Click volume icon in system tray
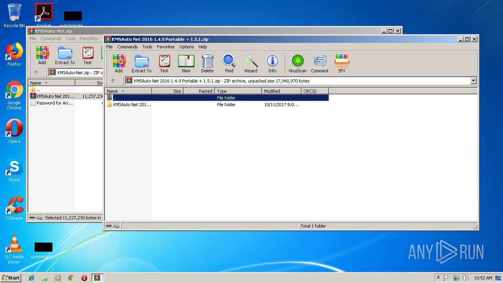Viewport: 503px width, 283px height. tap(466, 278)
